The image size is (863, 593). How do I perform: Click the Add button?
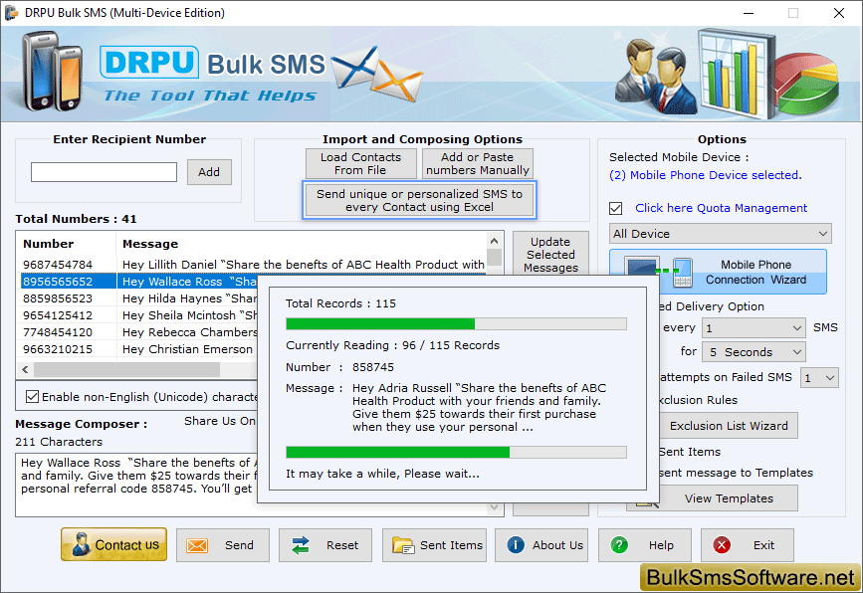click(209, 172)
